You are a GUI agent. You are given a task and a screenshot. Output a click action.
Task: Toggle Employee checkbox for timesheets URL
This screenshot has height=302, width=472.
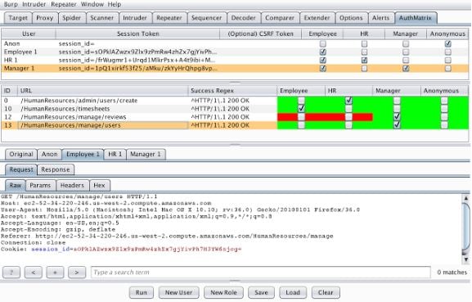pos(301,108)
